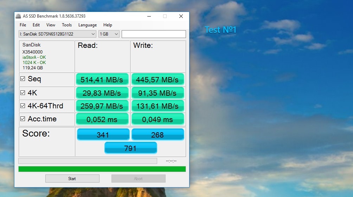Open the Language menu
Screen dimensions: 353x197
88,25
